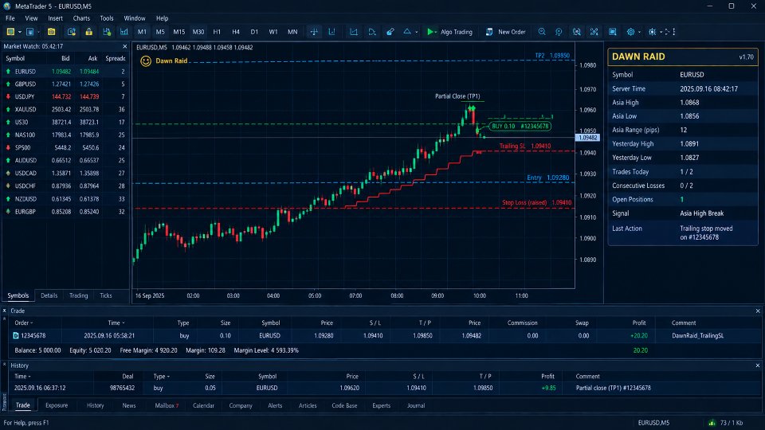
Task: Click the axes icon right of the crosshair
Action: tap(331, 32)
